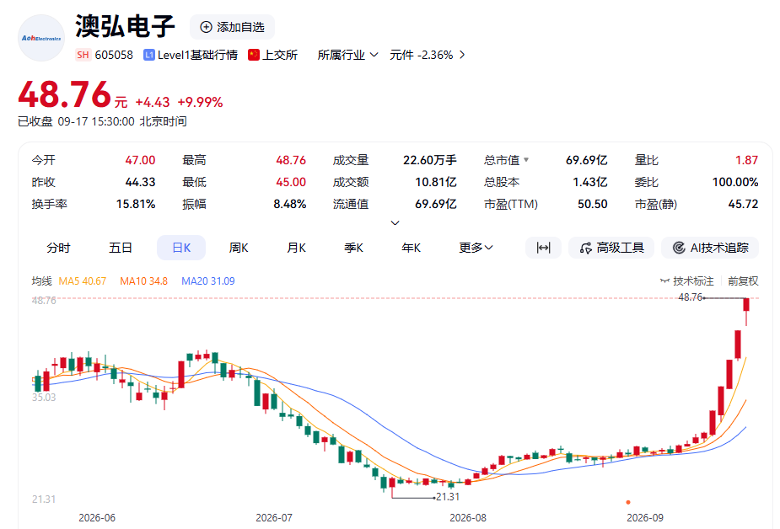Click the China flag icon beside 上交所
Image resolution: width=780 pixels, height=529 pixels.
(x=254, y=55)
